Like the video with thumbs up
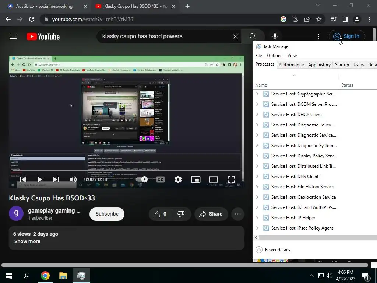 point(160,214)
